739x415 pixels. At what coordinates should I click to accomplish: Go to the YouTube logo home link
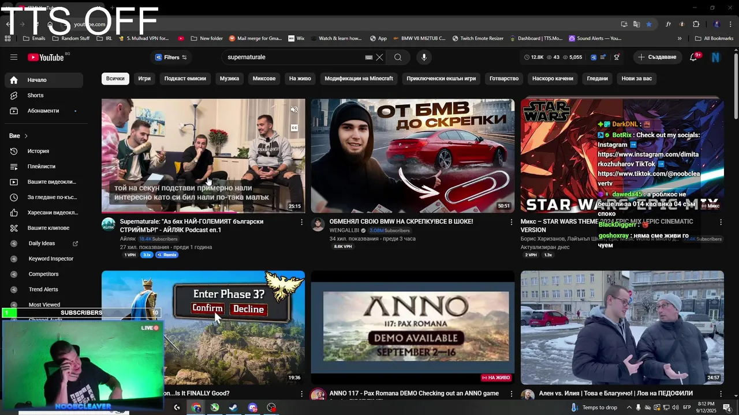tap(46, 57)
